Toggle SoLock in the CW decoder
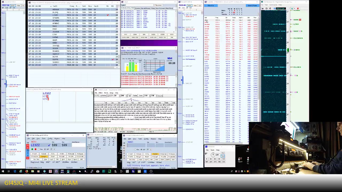Viewport: 342px width, 192px height. click(x=160, y=96)
